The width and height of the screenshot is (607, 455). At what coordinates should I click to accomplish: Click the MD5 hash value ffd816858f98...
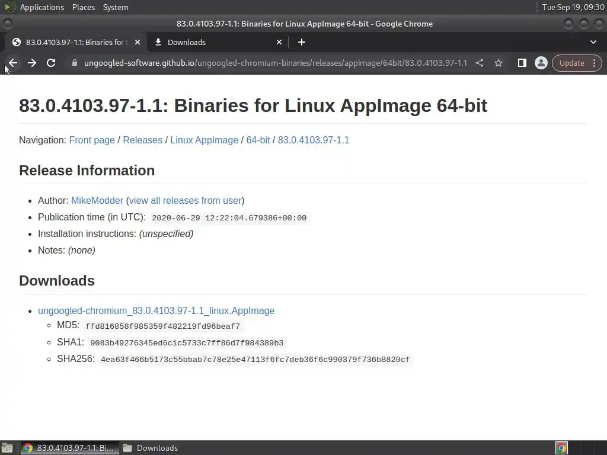(x=162, y=326)
